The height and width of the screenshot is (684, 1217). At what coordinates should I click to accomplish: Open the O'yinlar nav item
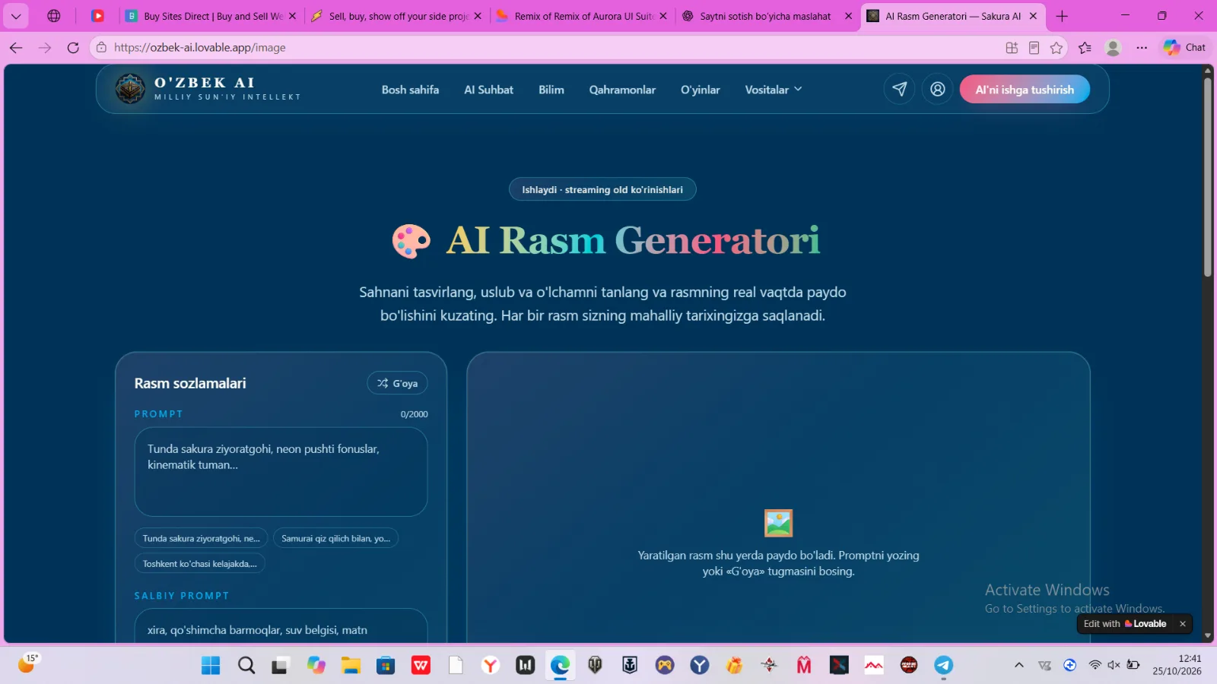(700, 90)
